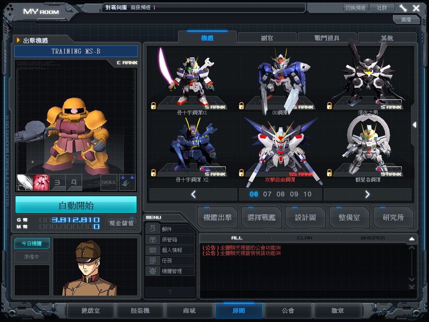Image resolution: width=429 pixels, height=322 pixels.
Task: Expand chat window with up triangle
Action: pyautogui.click(x=412, y=239)
